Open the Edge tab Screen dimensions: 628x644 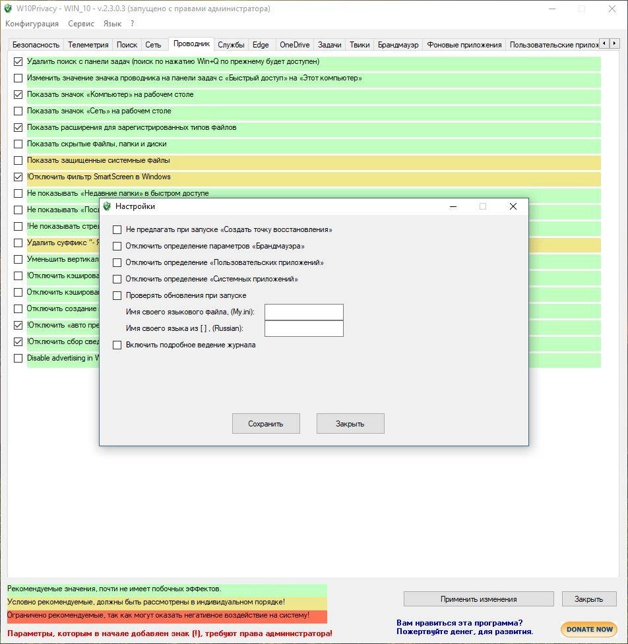261,45
